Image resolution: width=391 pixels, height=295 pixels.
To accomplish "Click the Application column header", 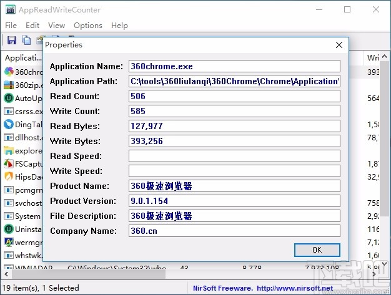I will pos(22,58).
